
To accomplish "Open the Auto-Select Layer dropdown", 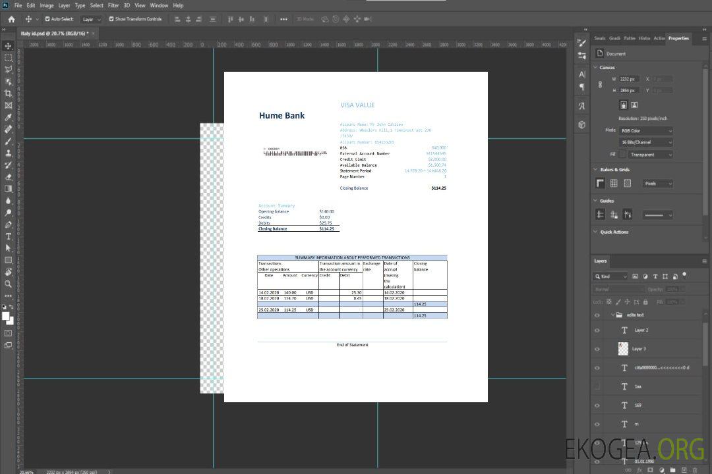I will click(91, 19).
